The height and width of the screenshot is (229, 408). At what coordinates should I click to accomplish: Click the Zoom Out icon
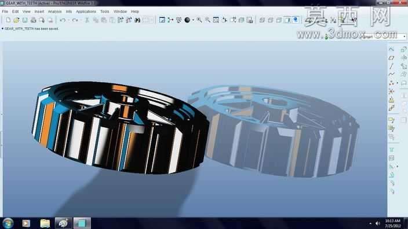click(207, 20)
